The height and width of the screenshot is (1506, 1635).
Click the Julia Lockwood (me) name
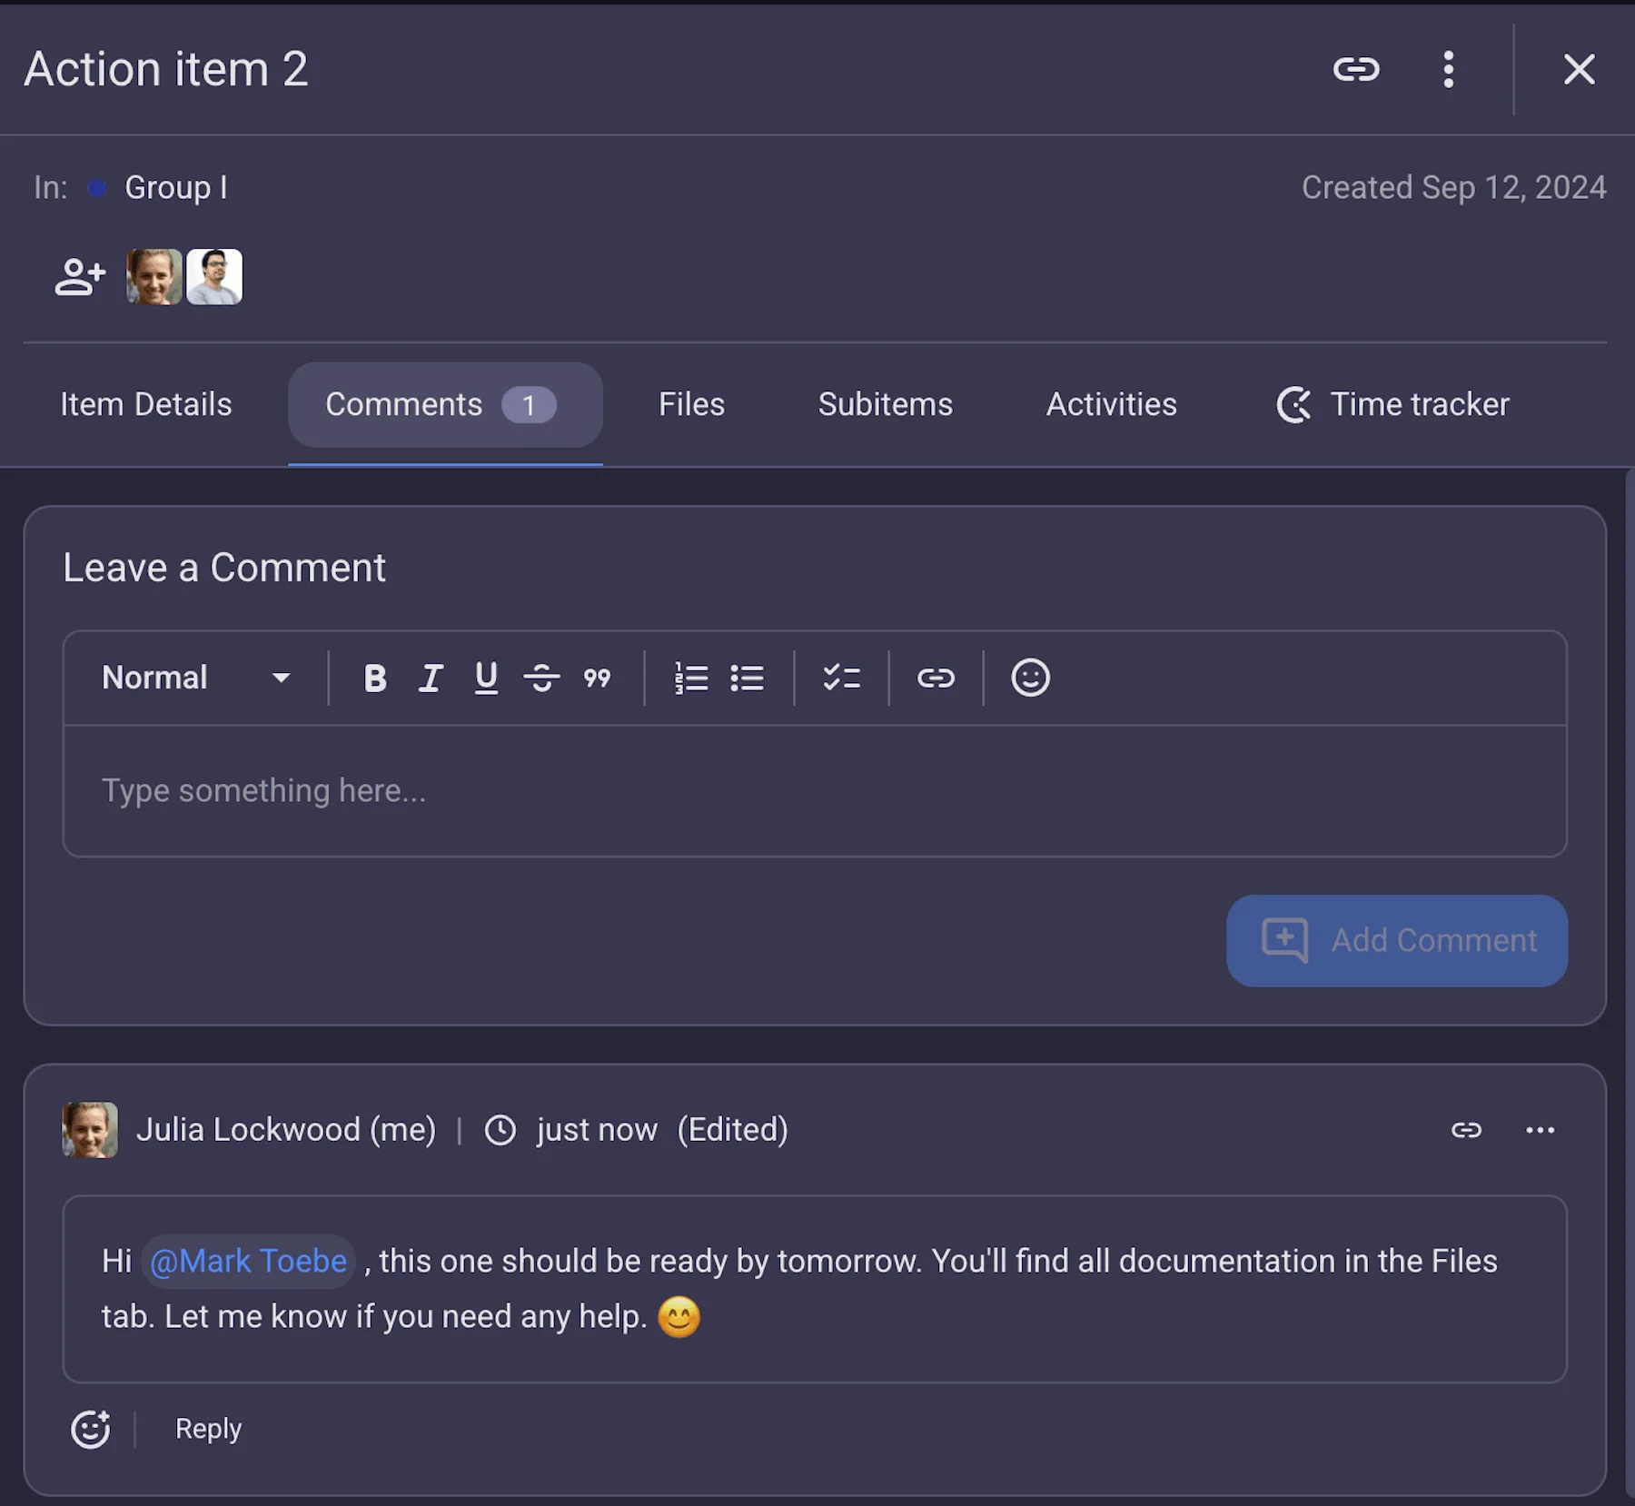pos(286,1130)
